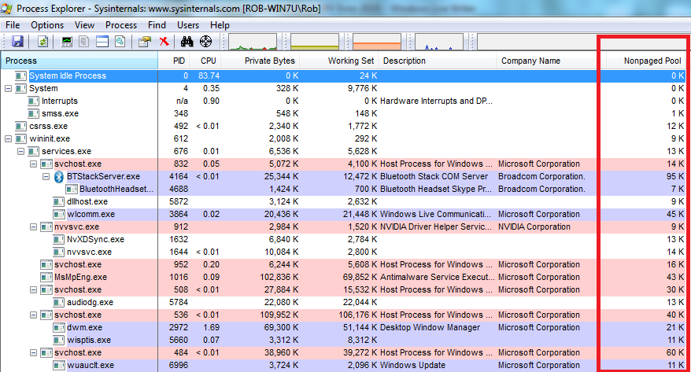Select the dwm.exe process row
Image resolution: width=691 pixels, height=372 pixels.
coord(84,327)
